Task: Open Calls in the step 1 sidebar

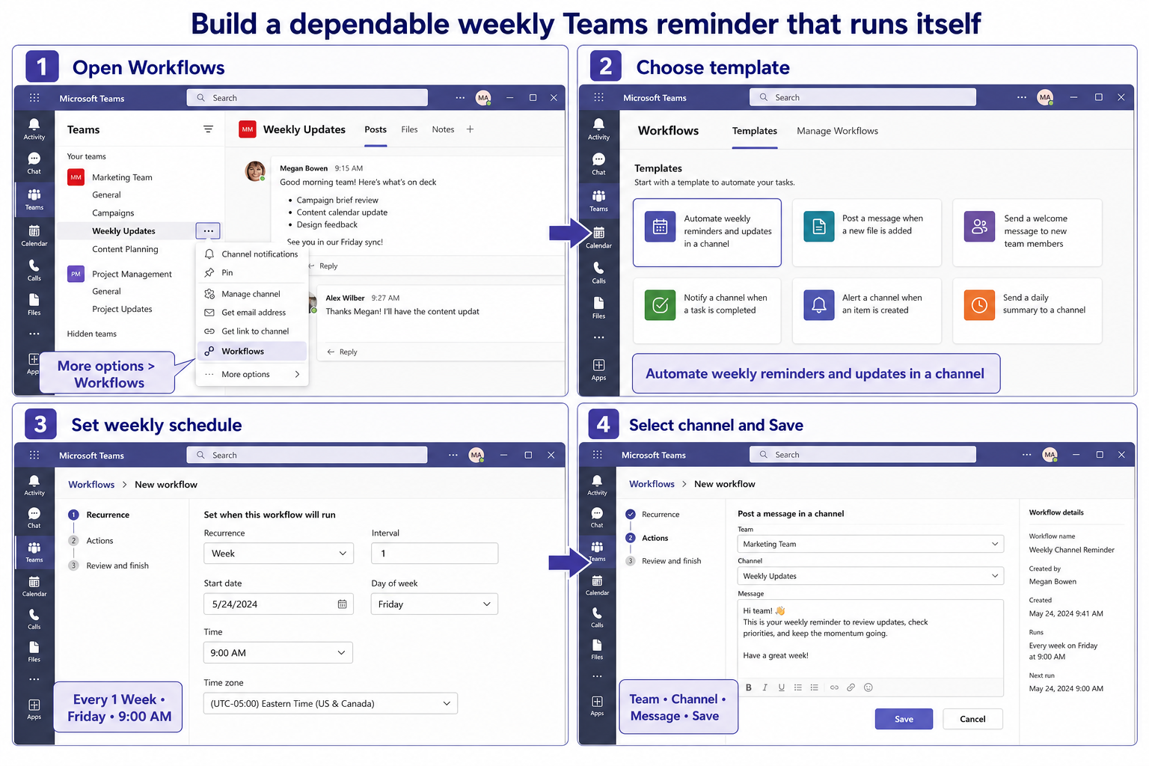Action: coord(34,270)
